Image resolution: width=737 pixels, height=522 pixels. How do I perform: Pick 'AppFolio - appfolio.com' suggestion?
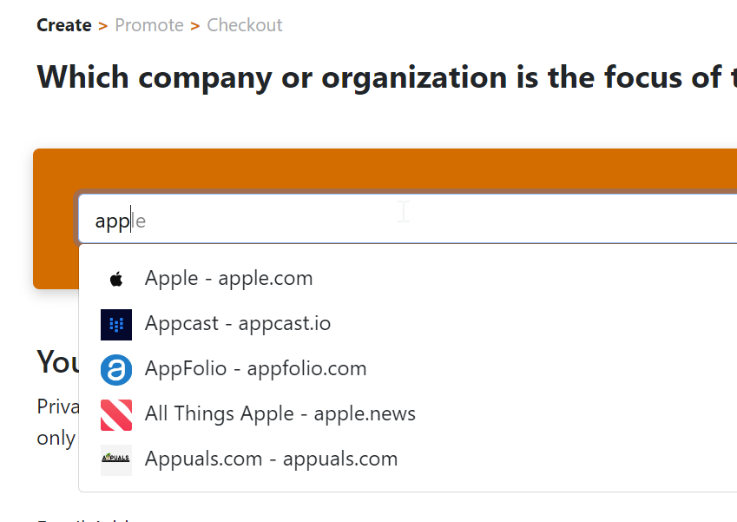coord(408,368)
